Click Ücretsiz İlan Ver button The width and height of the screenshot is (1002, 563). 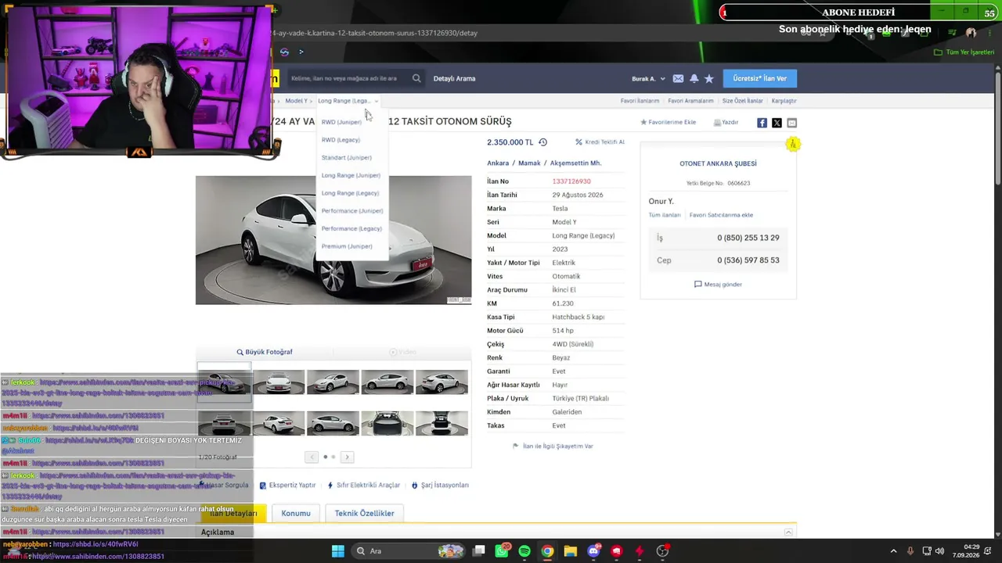click(x=760, y=78)
